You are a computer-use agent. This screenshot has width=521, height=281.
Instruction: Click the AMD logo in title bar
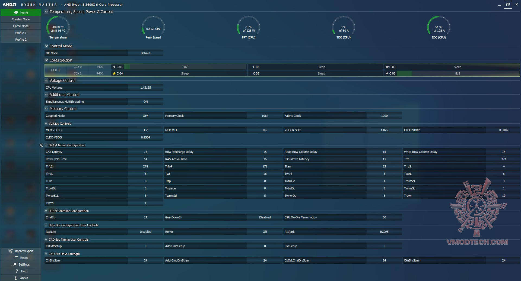[x=9, y=5]
